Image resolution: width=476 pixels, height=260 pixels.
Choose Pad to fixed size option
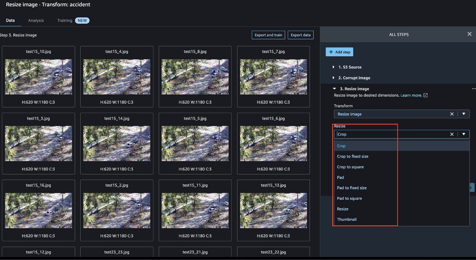click(402, 188)
